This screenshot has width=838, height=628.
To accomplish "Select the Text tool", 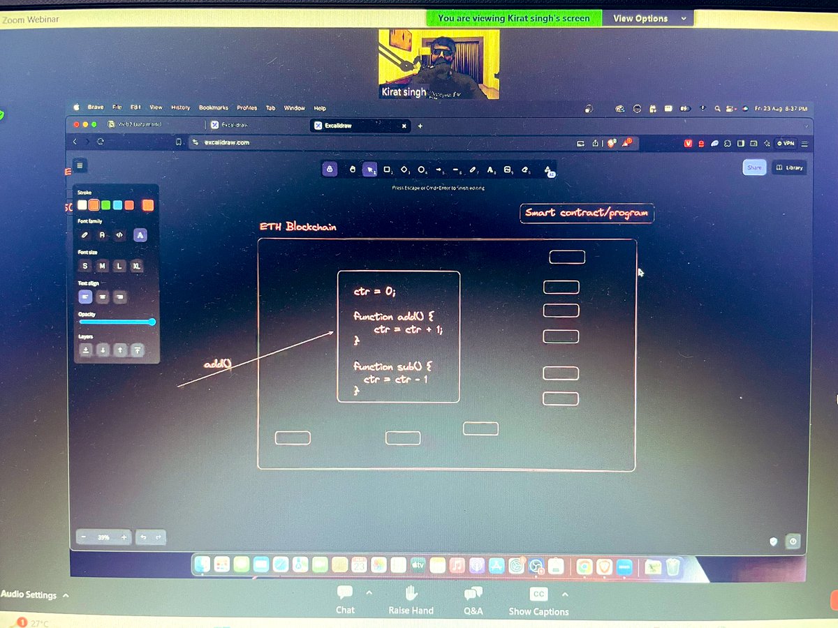I will click(x=490, y=169).
